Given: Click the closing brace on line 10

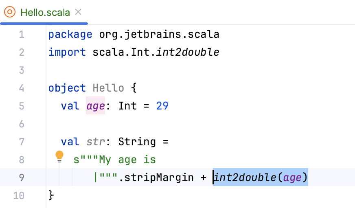Looking at the screenshot, I should click(51, 195).
